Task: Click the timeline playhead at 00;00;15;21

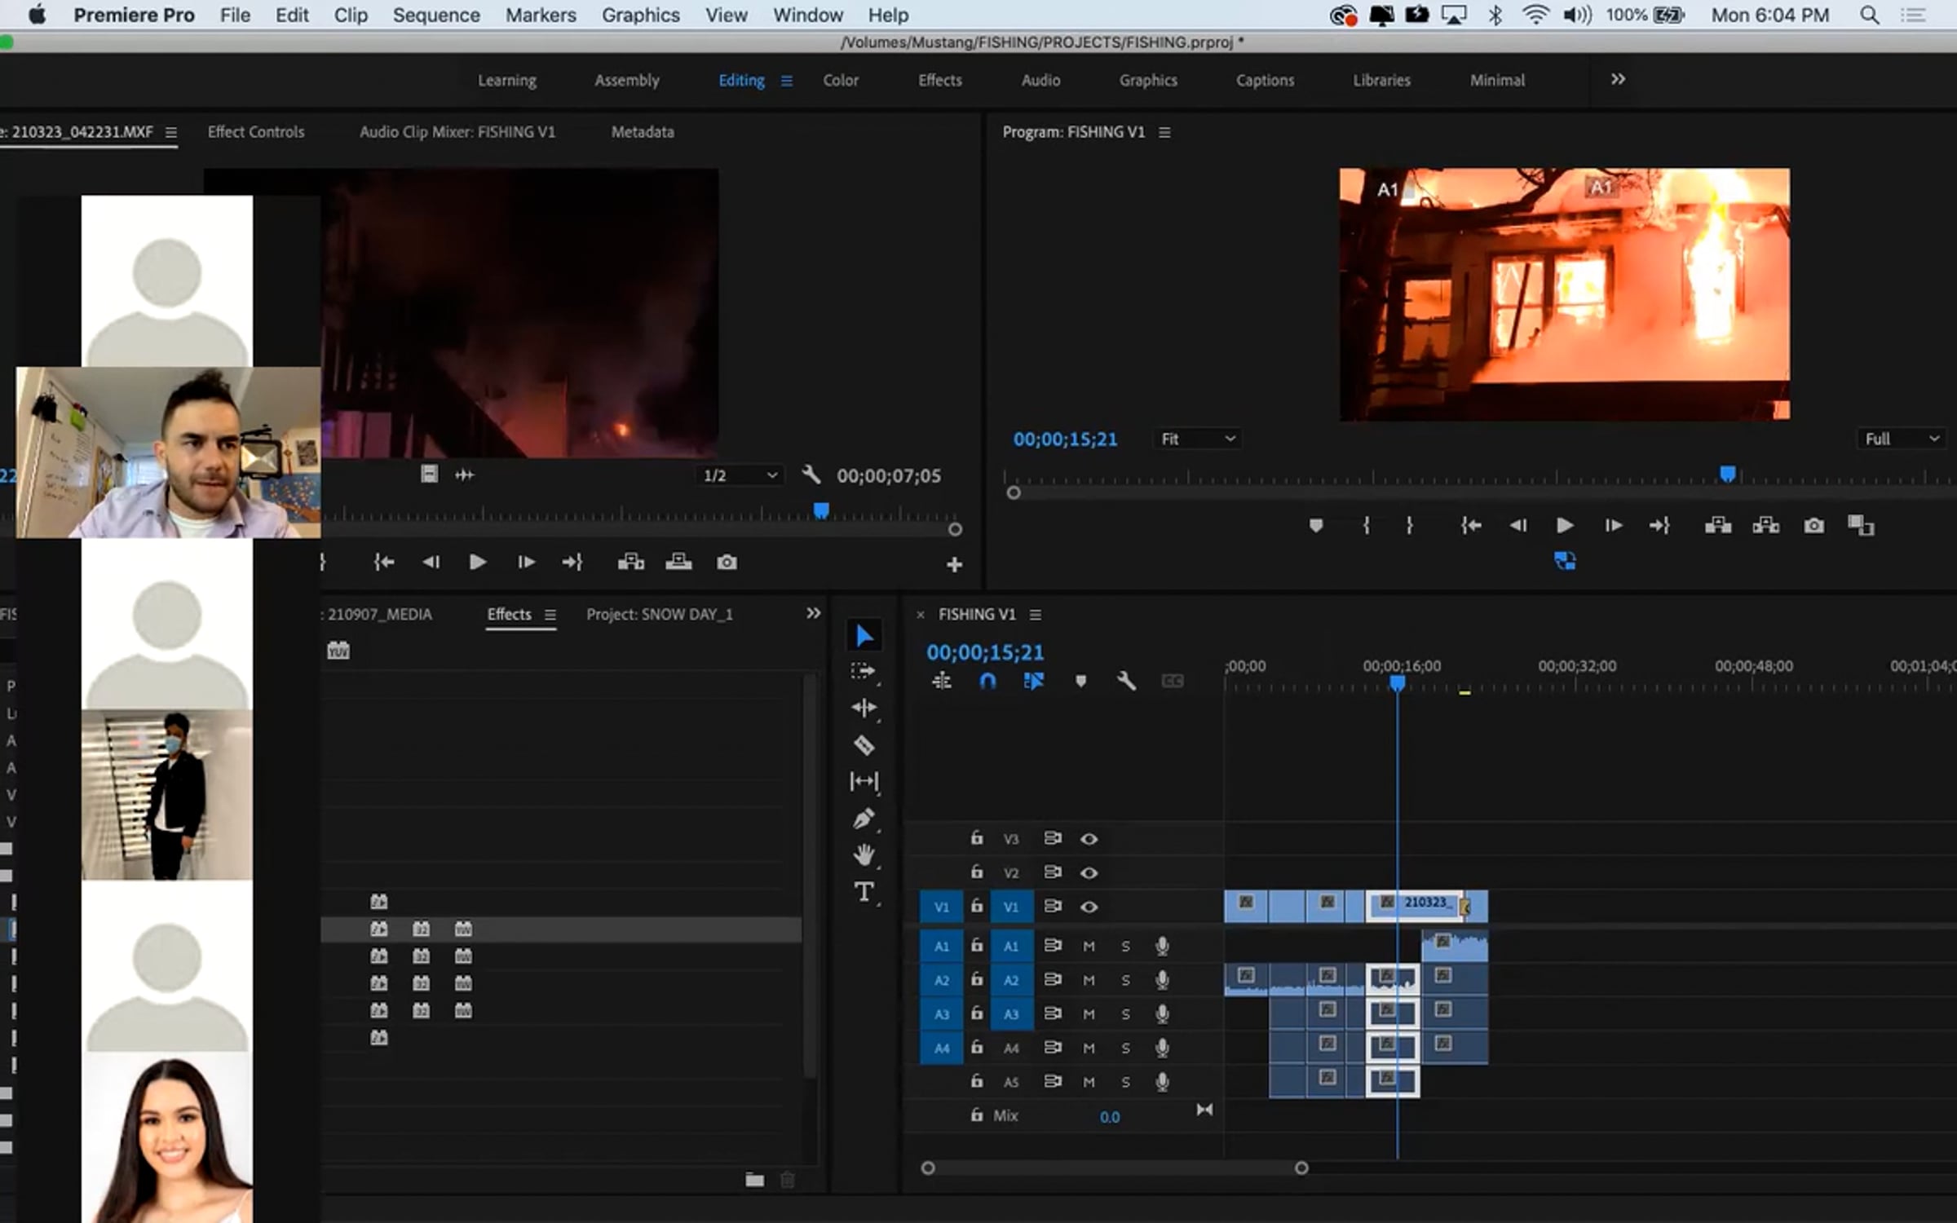Action: (1397, 682)
